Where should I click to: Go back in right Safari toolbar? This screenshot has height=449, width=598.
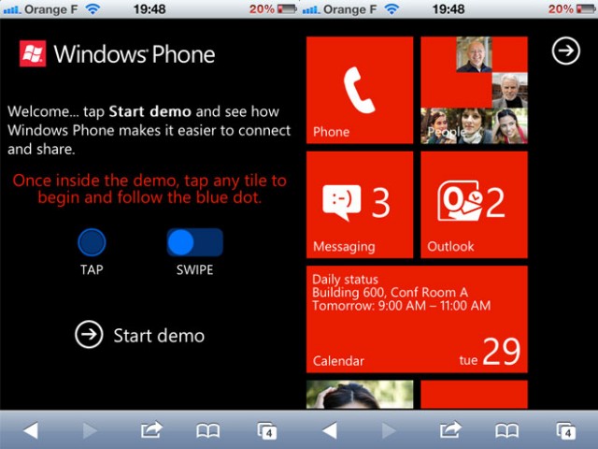point(330,430)
